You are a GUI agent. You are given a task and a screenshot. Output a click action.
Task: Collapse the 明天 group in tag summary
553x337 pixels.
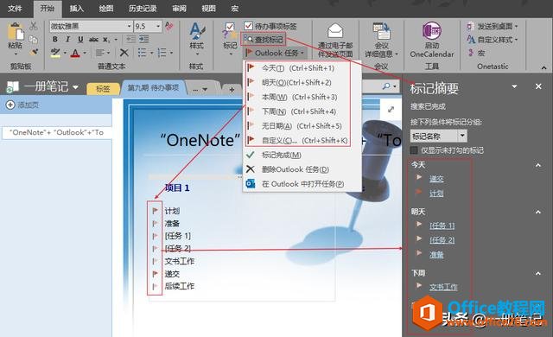pos(538,212)
